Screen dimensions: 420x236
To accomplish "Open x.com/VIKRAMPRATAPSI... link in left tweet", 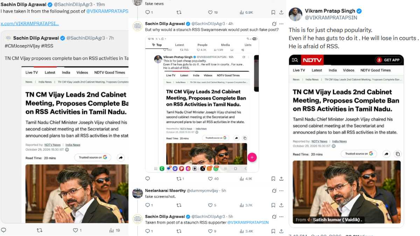I will [29, 23].
